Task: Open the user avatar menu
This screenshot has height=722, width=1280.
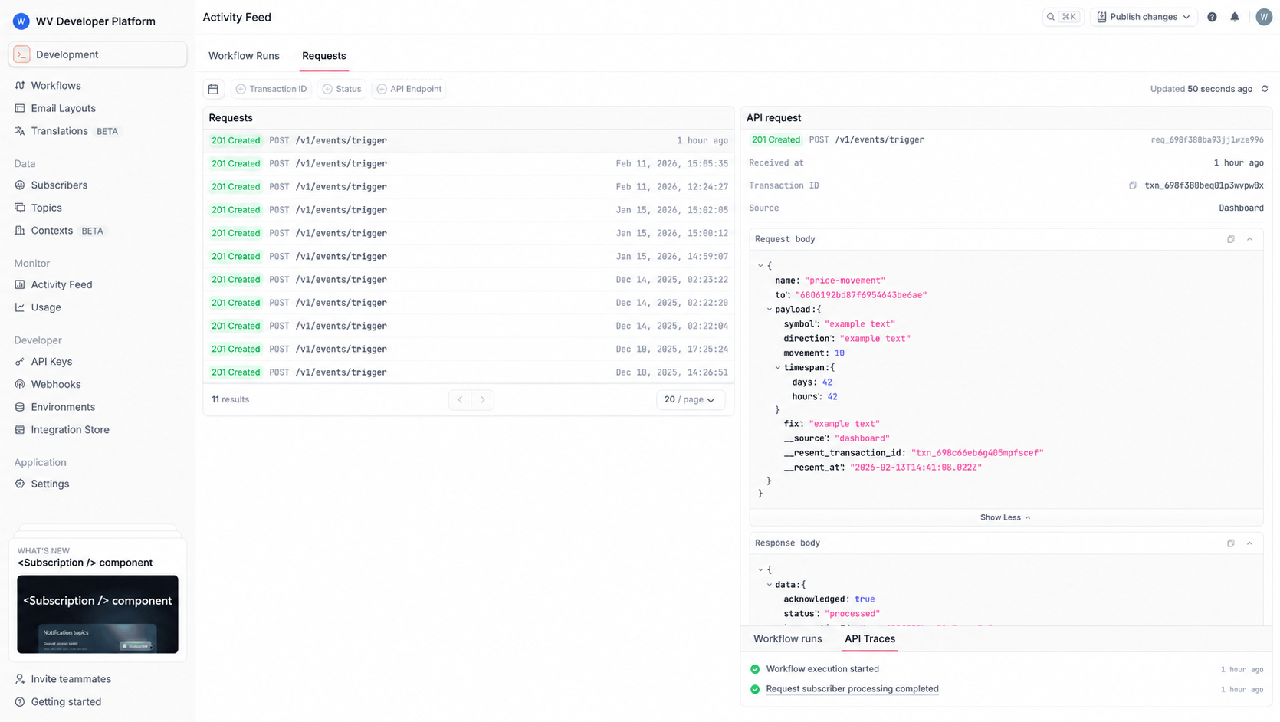Action: [x=1264, y=17]
